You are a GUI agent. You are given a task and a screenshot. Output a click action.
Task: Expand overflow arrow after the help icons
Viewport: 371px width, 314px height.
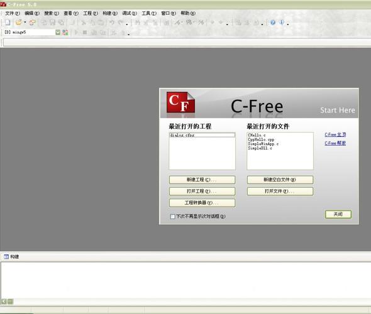pyautogui.click(x=288, y=24)
